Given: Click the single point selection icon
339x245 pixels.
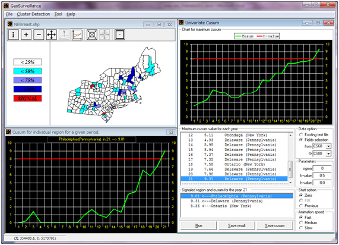Looking at the screenshot, I should pos(120,34).
